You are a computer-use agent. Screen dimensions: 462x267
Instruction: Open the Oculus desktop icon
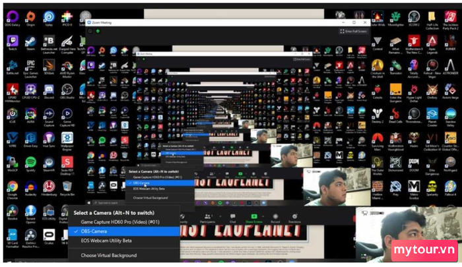pos(49,237)
